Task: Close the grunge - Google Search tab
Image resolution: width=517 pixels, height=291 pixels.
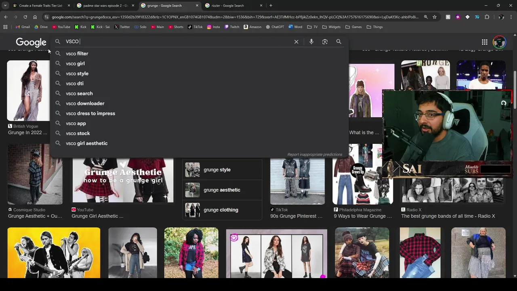Action: tap(197, 6)
